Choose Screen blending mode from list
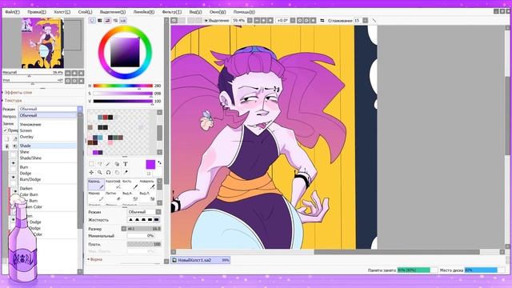 (x=48, y=130)
